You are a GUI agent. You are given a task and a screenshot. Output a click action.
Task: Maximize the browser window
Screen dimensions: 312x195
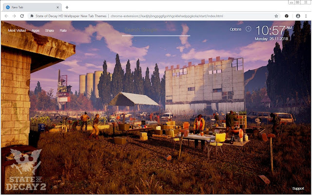tap(297, 2)
